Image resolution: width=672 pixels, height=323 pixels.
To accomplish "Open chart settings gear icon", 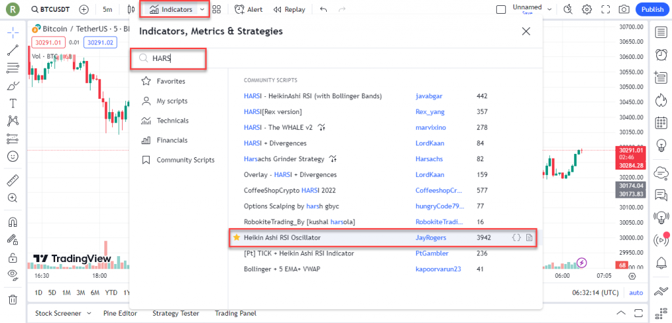I will click(x=587, y=10).
